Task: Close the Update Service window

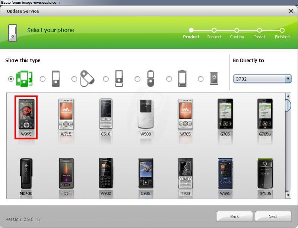Action: click(291, 11)
